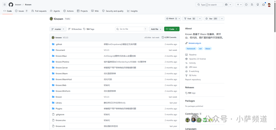Screen dimensions: 276x130
Task: Focus the Type / to search field
Action: pos(209,5)
